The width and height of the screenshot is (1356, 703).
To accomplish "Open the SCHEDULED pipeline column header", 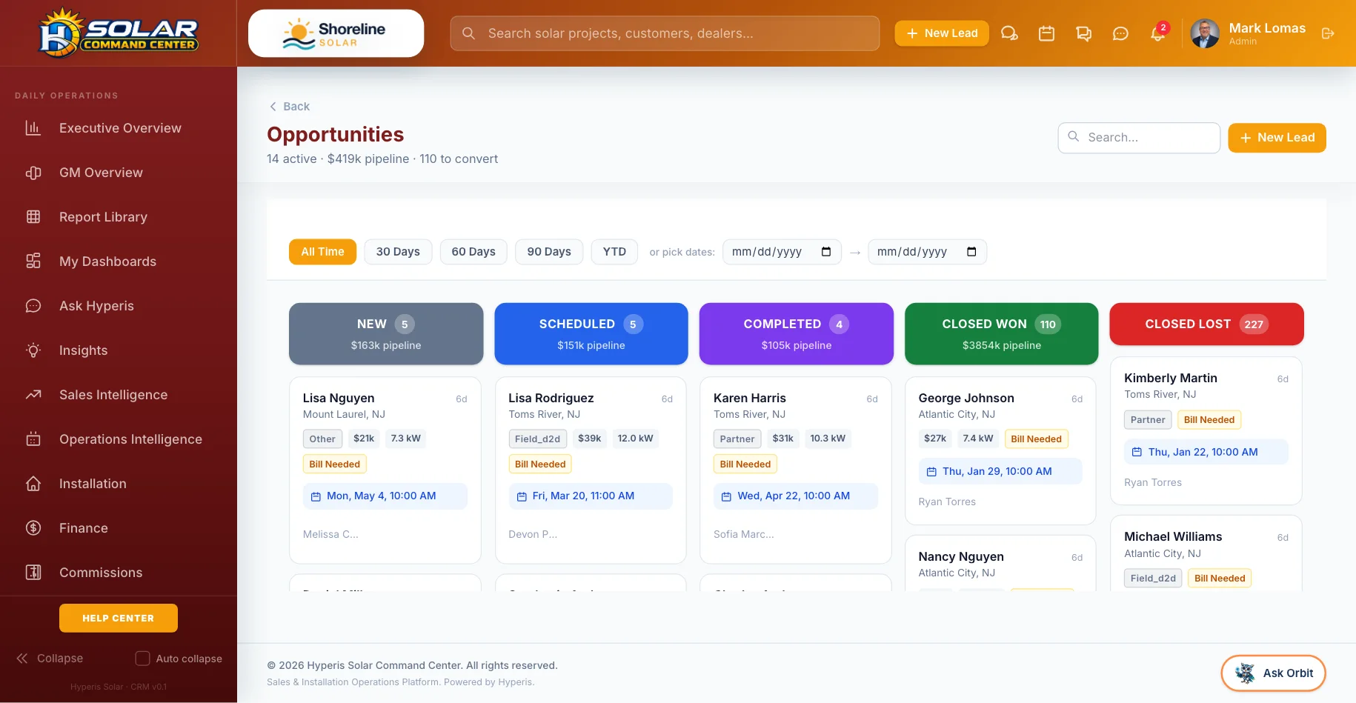I will tap(591, 333).
